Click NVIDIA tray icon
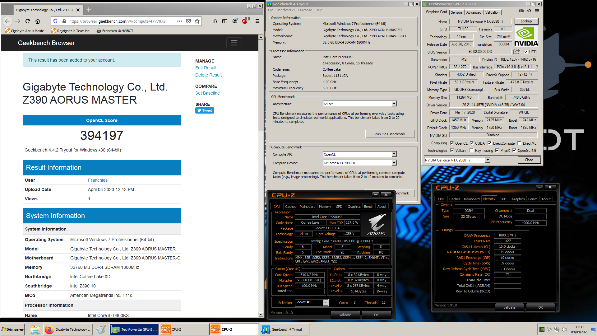This screenshot has height=336, width=597. coord(542,329)
